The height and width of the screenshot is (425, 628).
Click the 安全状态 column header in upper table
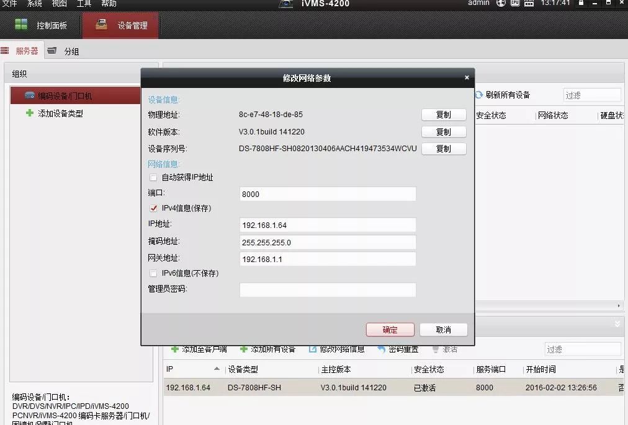[491, 116]
